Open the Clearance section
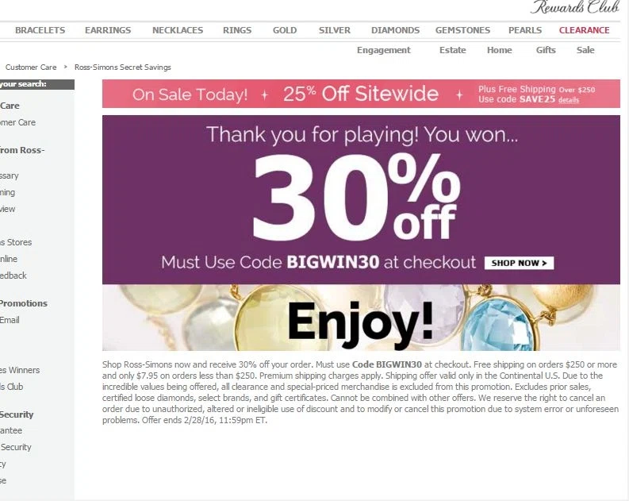Image resolution: width=629 pixels, height=501 pixels. click(584, 30)
